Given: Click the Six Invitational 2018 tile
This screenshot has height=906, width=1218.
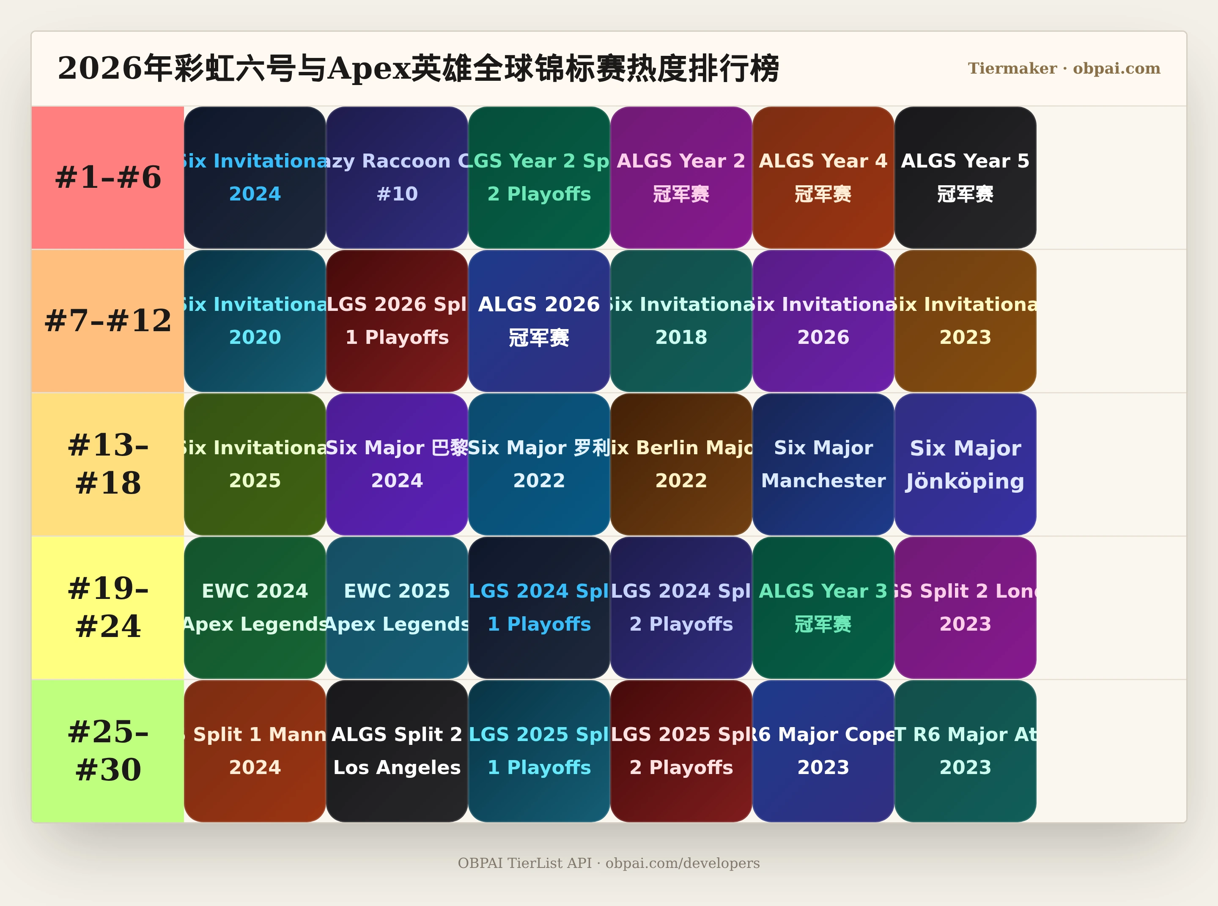Looking at the screenshot, I should [681, 321].
